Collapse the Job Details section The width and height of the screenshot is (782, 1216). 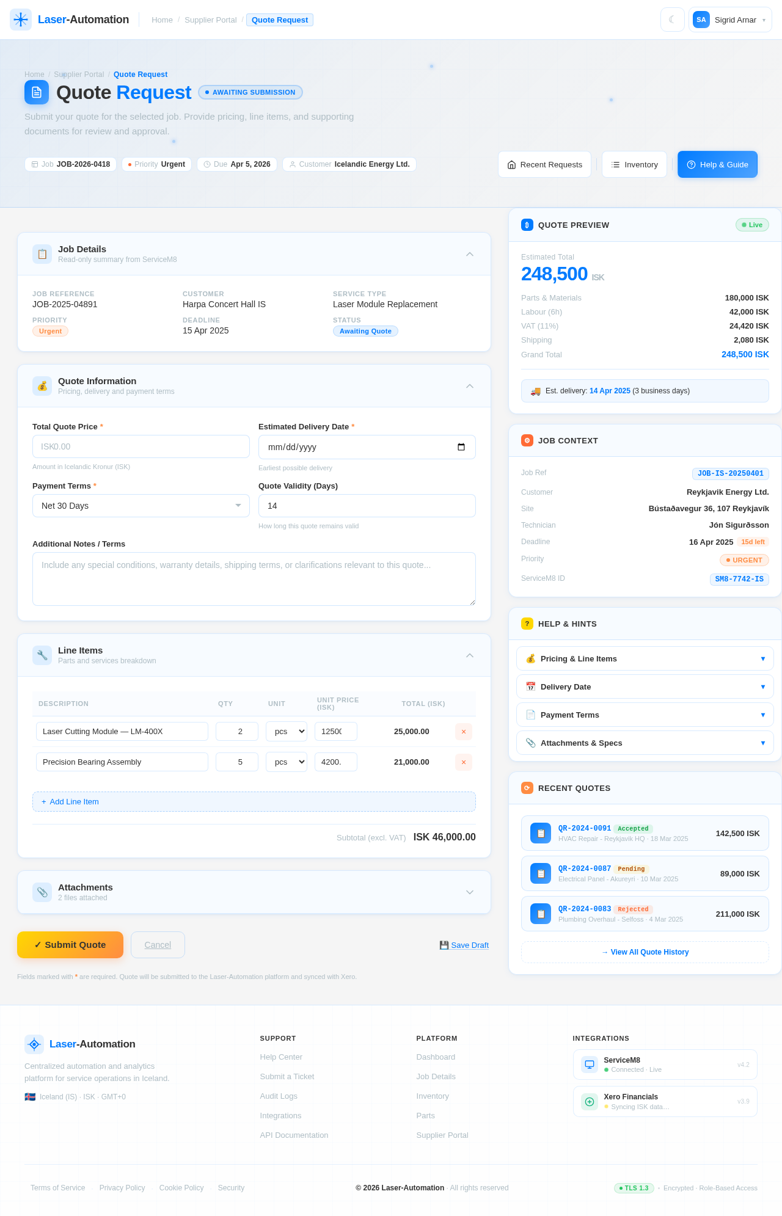pos(470,254)
